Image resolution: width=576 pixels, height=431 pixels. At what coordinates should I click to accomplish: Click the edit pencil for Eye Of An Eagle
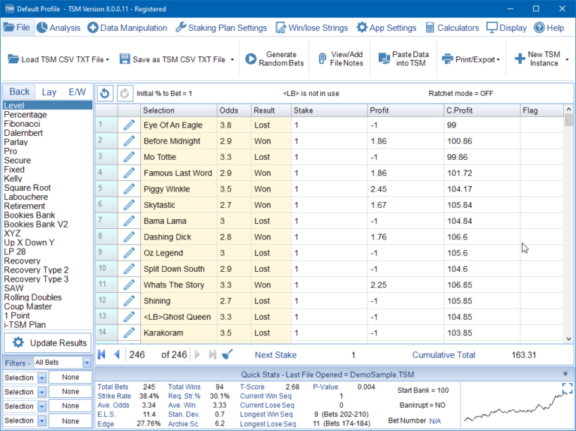click(x=129, y=125)
